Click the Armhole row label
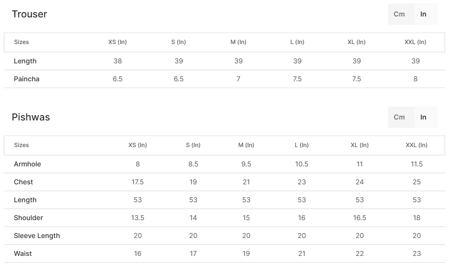The height and width of the screenshot is (268, 449). [x=28, y=164]
